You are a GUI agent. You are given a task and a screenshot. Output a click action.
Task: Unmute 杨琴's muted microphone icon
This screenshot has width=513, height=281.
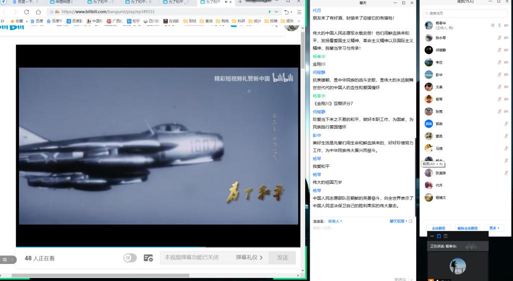click(x=499, y=99)
